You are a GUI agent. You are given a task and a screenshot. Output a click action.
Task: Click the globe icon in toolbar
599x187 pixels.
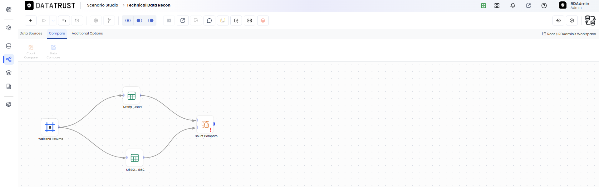tap(96, 21)
